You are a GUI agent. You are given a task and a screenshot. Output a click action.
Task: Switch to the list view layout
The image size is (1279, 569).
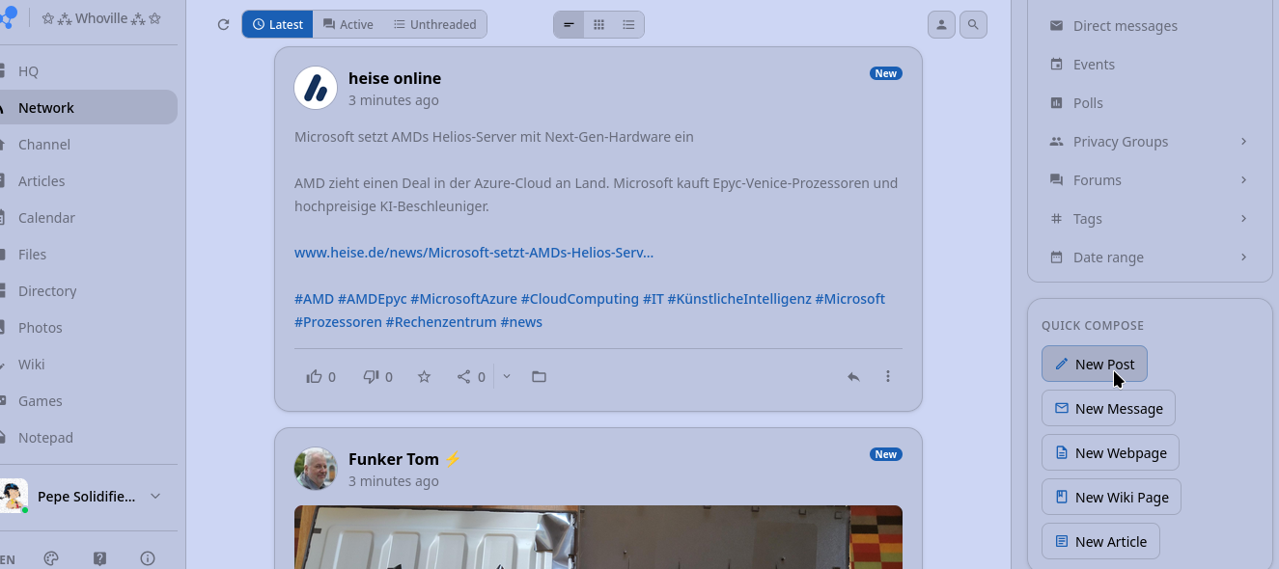[628, 24]
